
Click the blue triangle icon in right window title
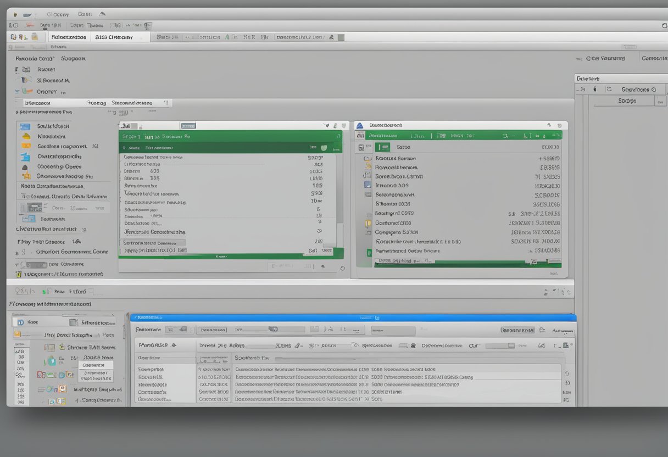click(x=360, y=125)
